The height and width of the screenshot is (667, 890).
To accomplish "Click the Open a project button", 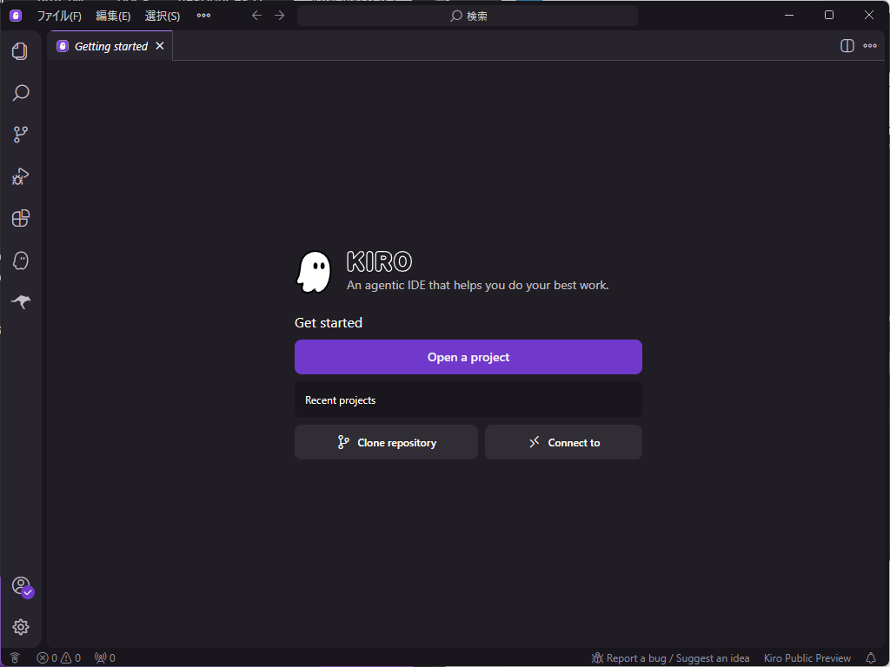I will click(x=468, y=357).
